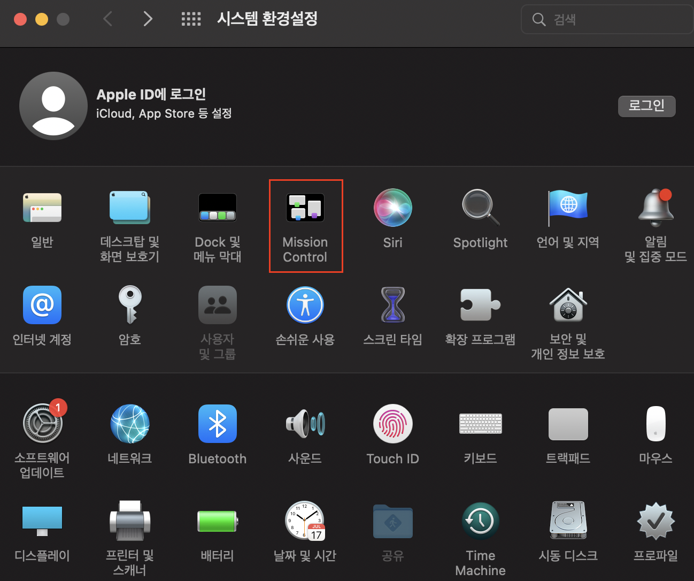Open 언어 및 지역 flag icon
This screenshot has width=694, height=581.
(x=568, y=208)
